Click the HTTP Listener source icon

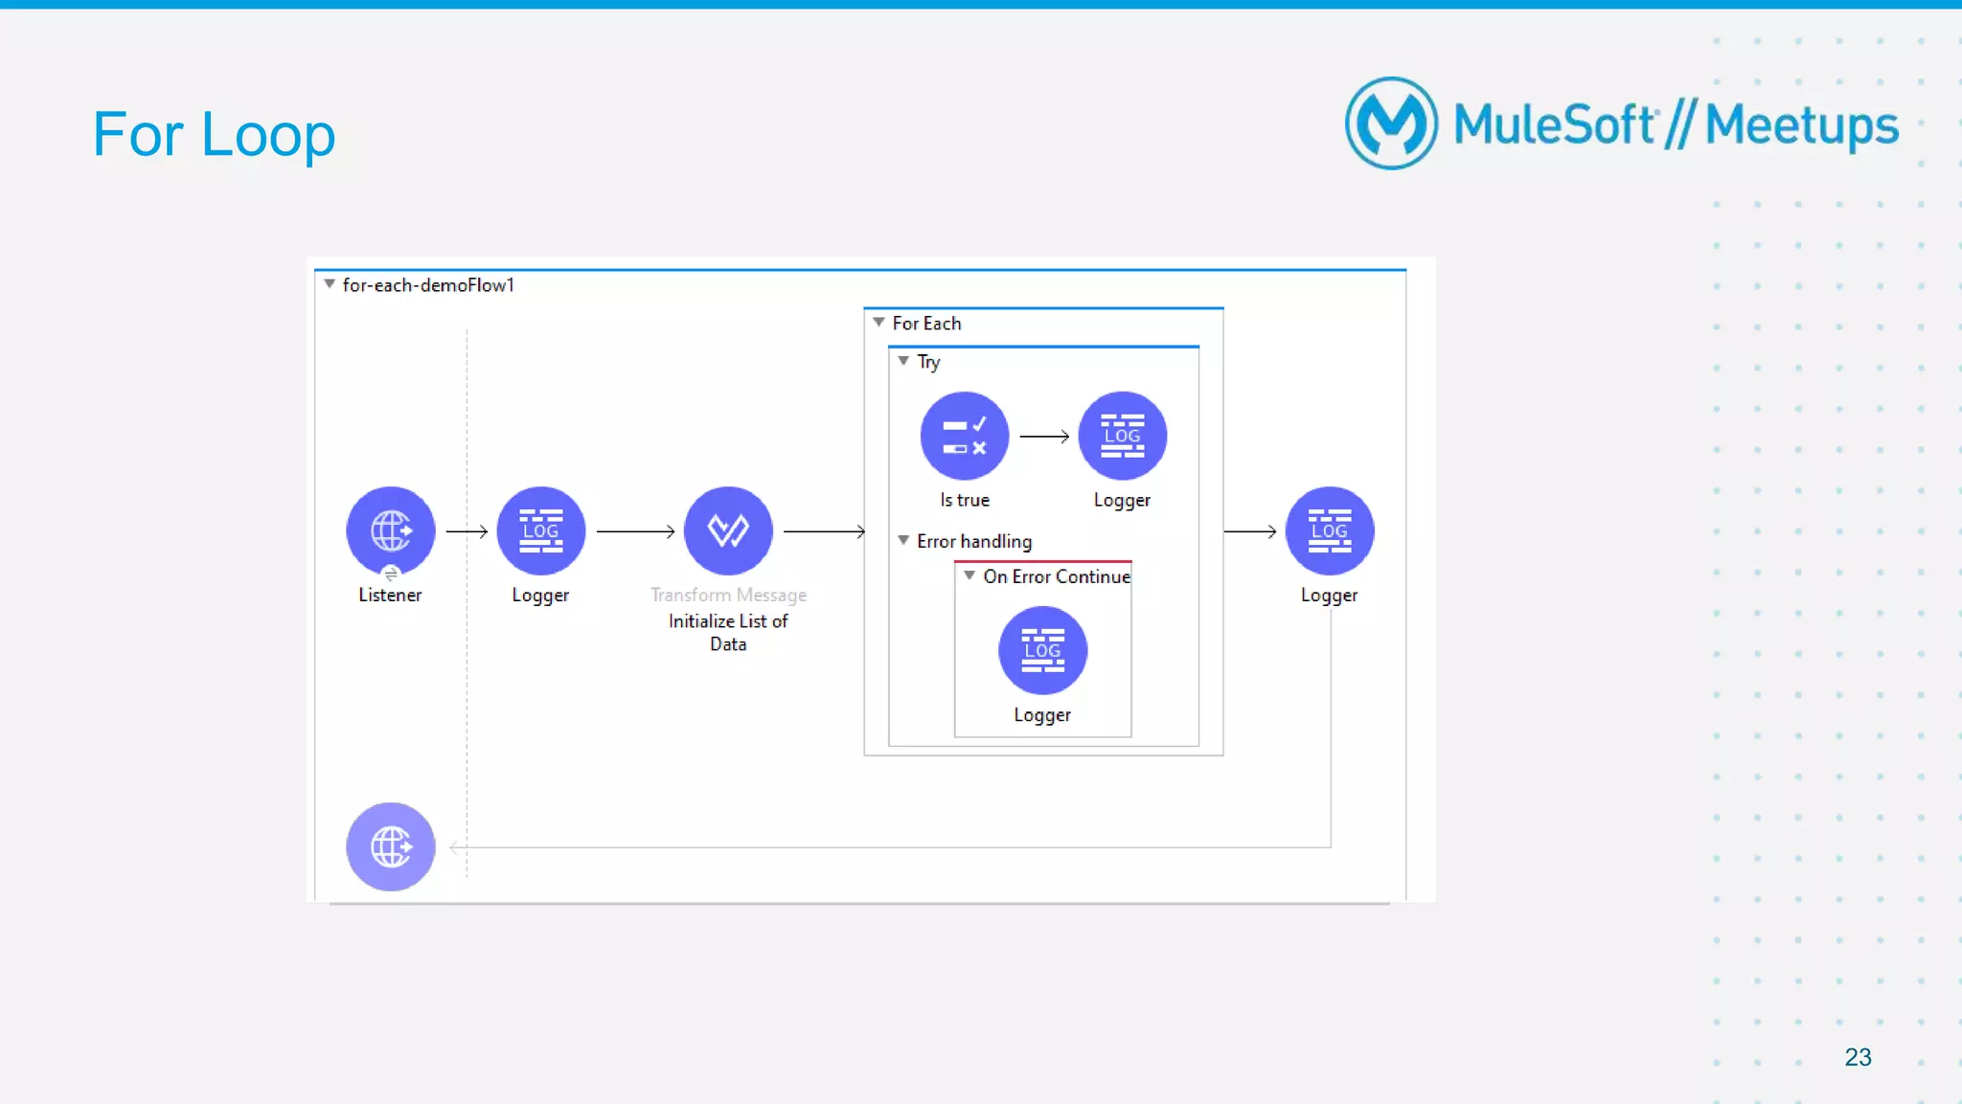390,530
